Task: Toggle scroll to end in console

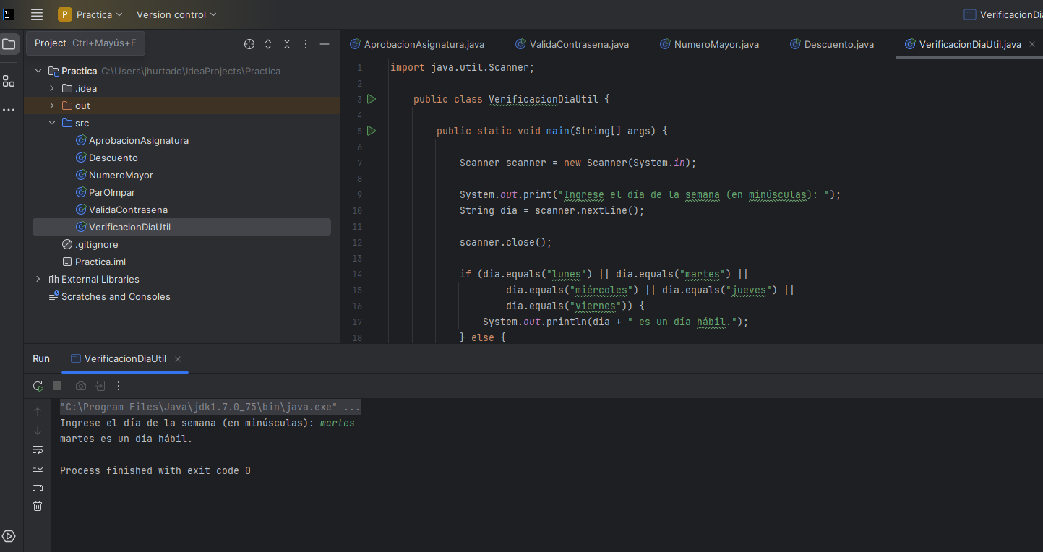Action: click(38, 468)
